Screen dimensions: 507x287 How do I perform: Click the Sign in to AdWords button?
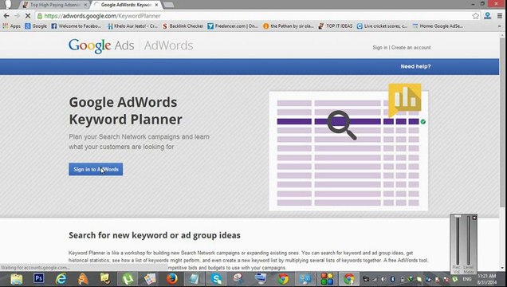[x=96, y=169]
